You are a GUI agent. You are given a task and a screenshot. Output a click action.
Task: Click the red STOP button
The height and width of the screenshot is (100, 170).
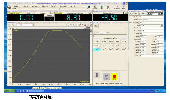[x=115, y=77]
